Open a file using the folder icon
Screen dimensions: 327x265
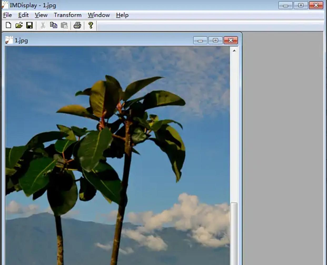click(x=19, y=25)
